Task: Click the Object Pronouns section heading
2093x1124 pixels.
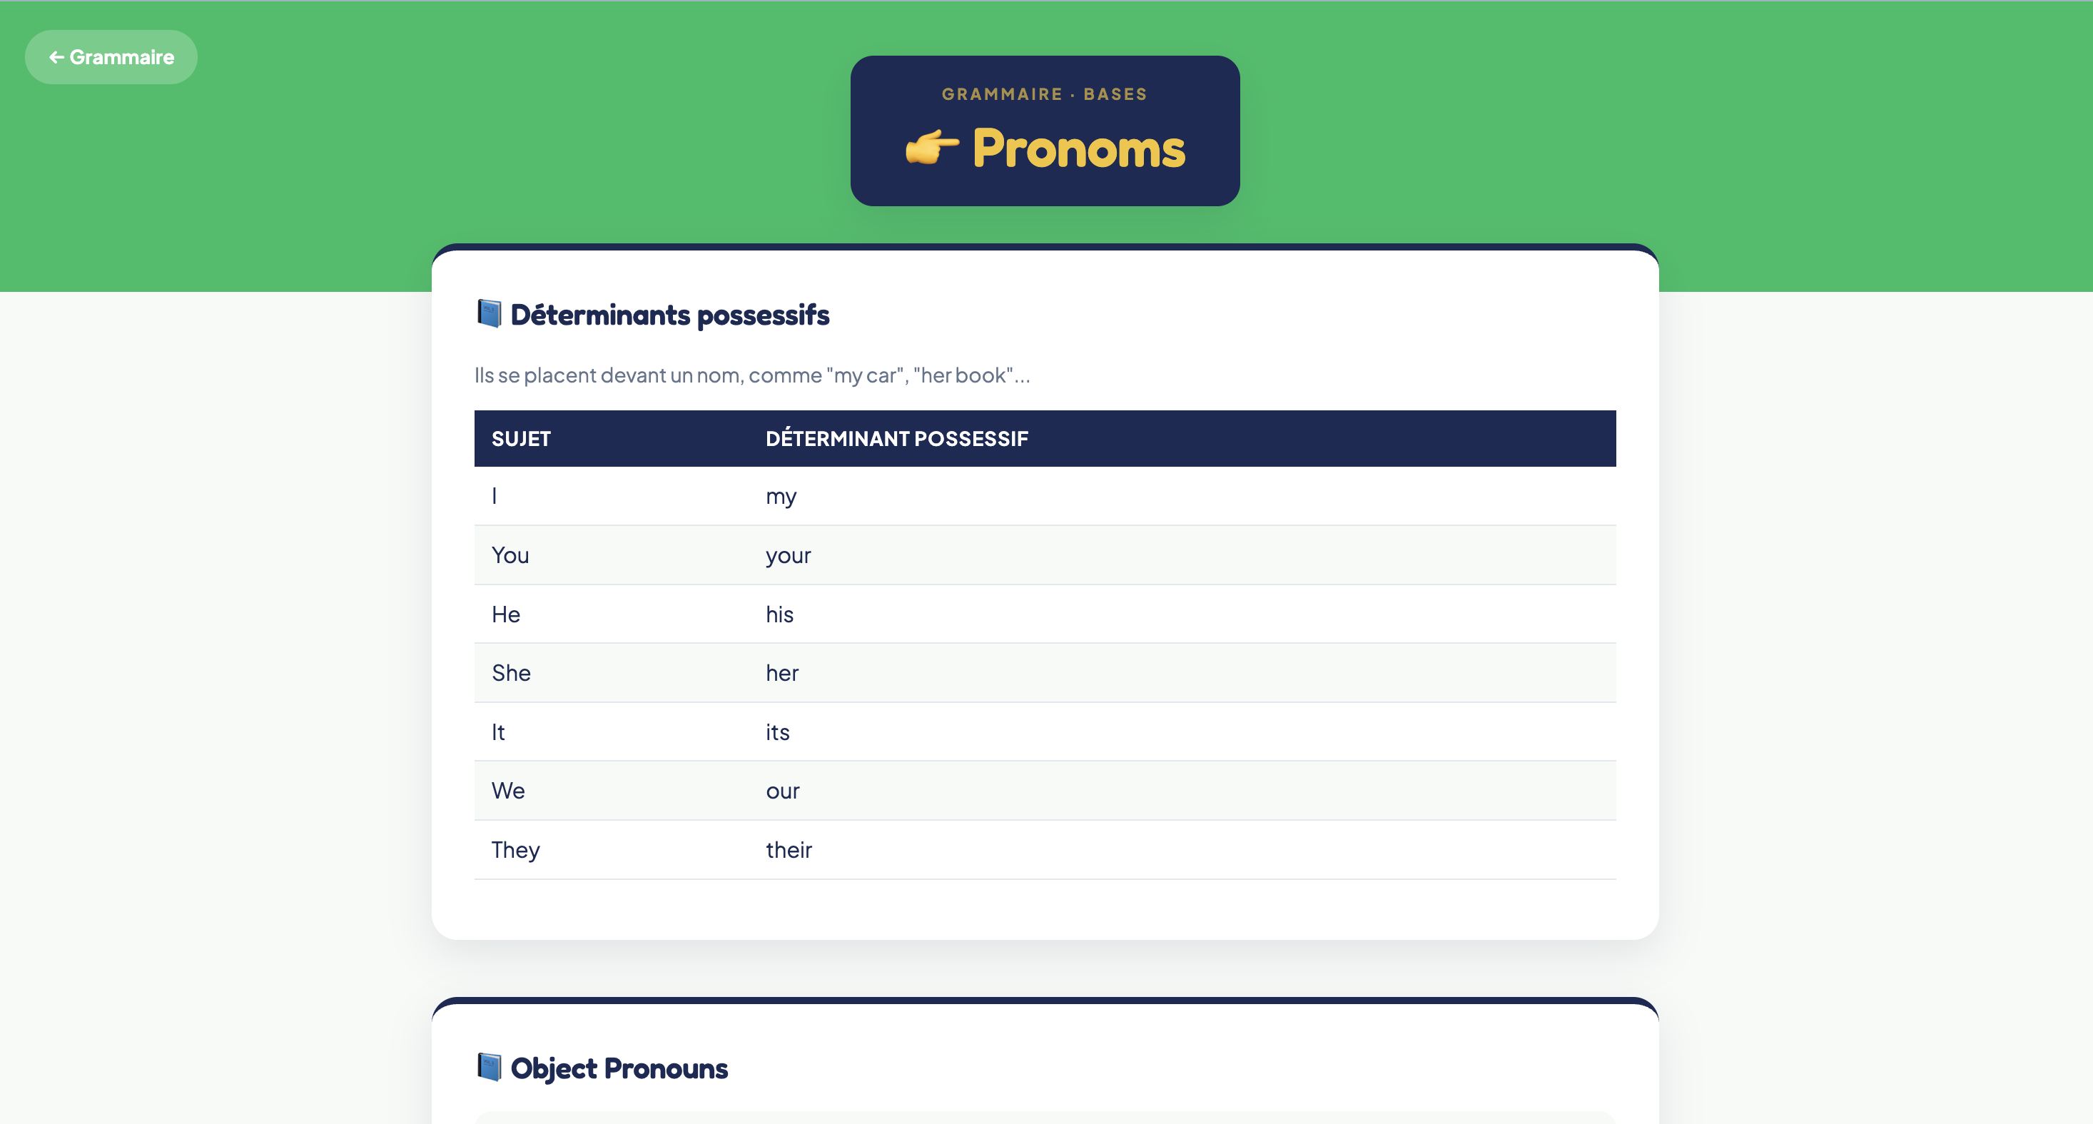Action: tap(619, 1068)
